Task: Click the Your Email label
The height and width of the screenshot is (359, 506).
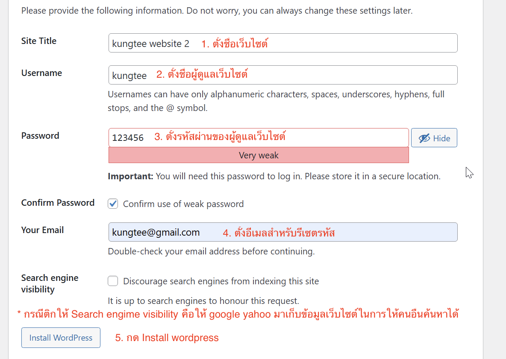Action: click(x=42, y=230)
